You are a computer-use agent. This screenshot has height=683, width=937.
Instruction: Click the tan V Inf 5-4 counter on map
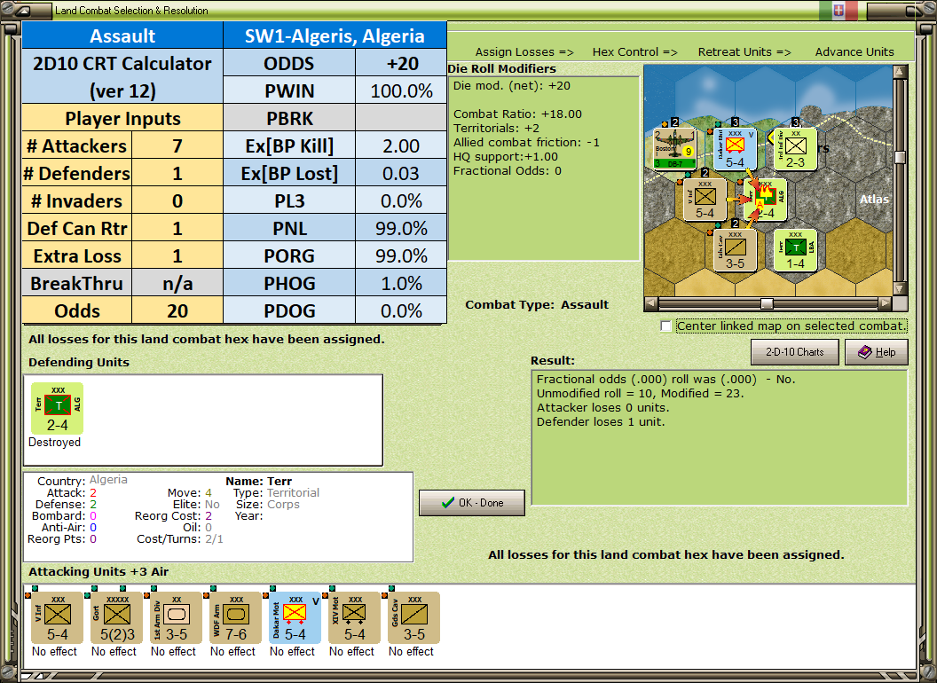pos(705,200)
